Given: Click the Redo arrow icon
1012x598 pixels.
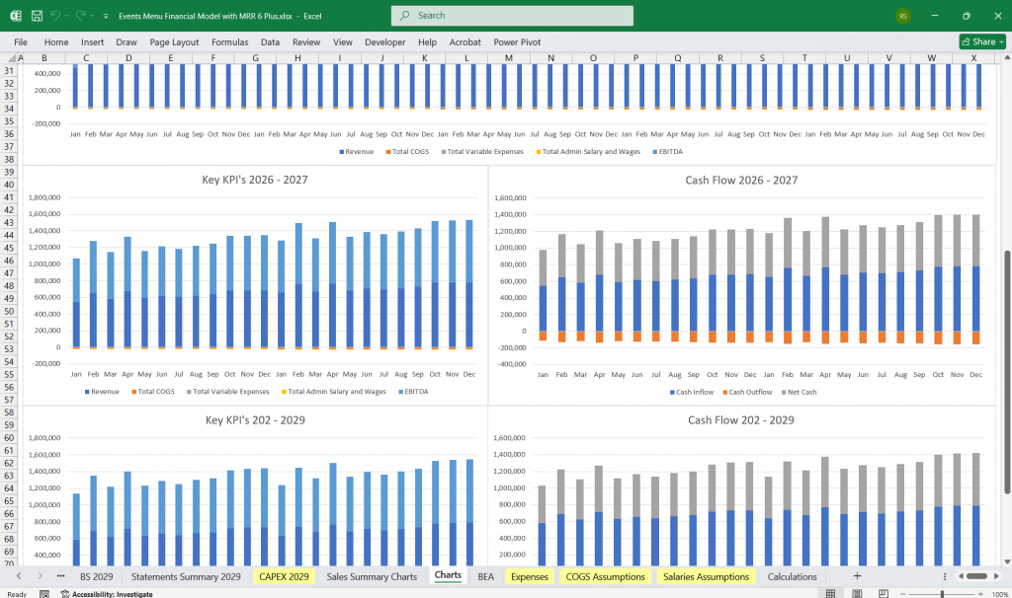Looking at the screenshot, I should pos(83,16).
